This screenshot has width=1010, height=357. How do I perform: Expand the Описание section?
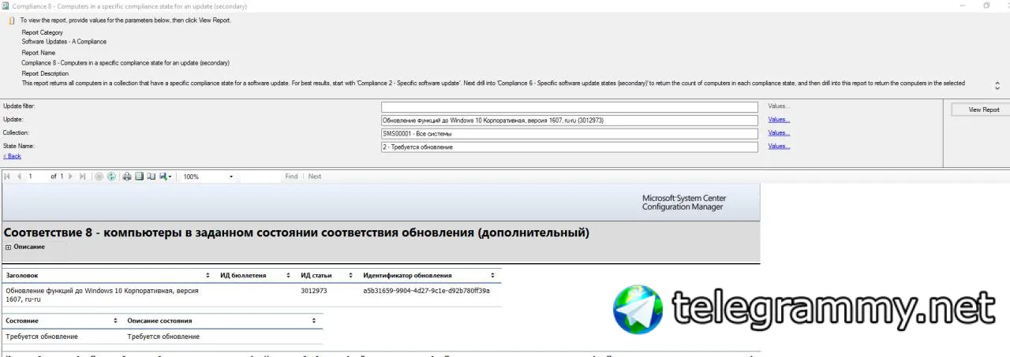(9, 247)
